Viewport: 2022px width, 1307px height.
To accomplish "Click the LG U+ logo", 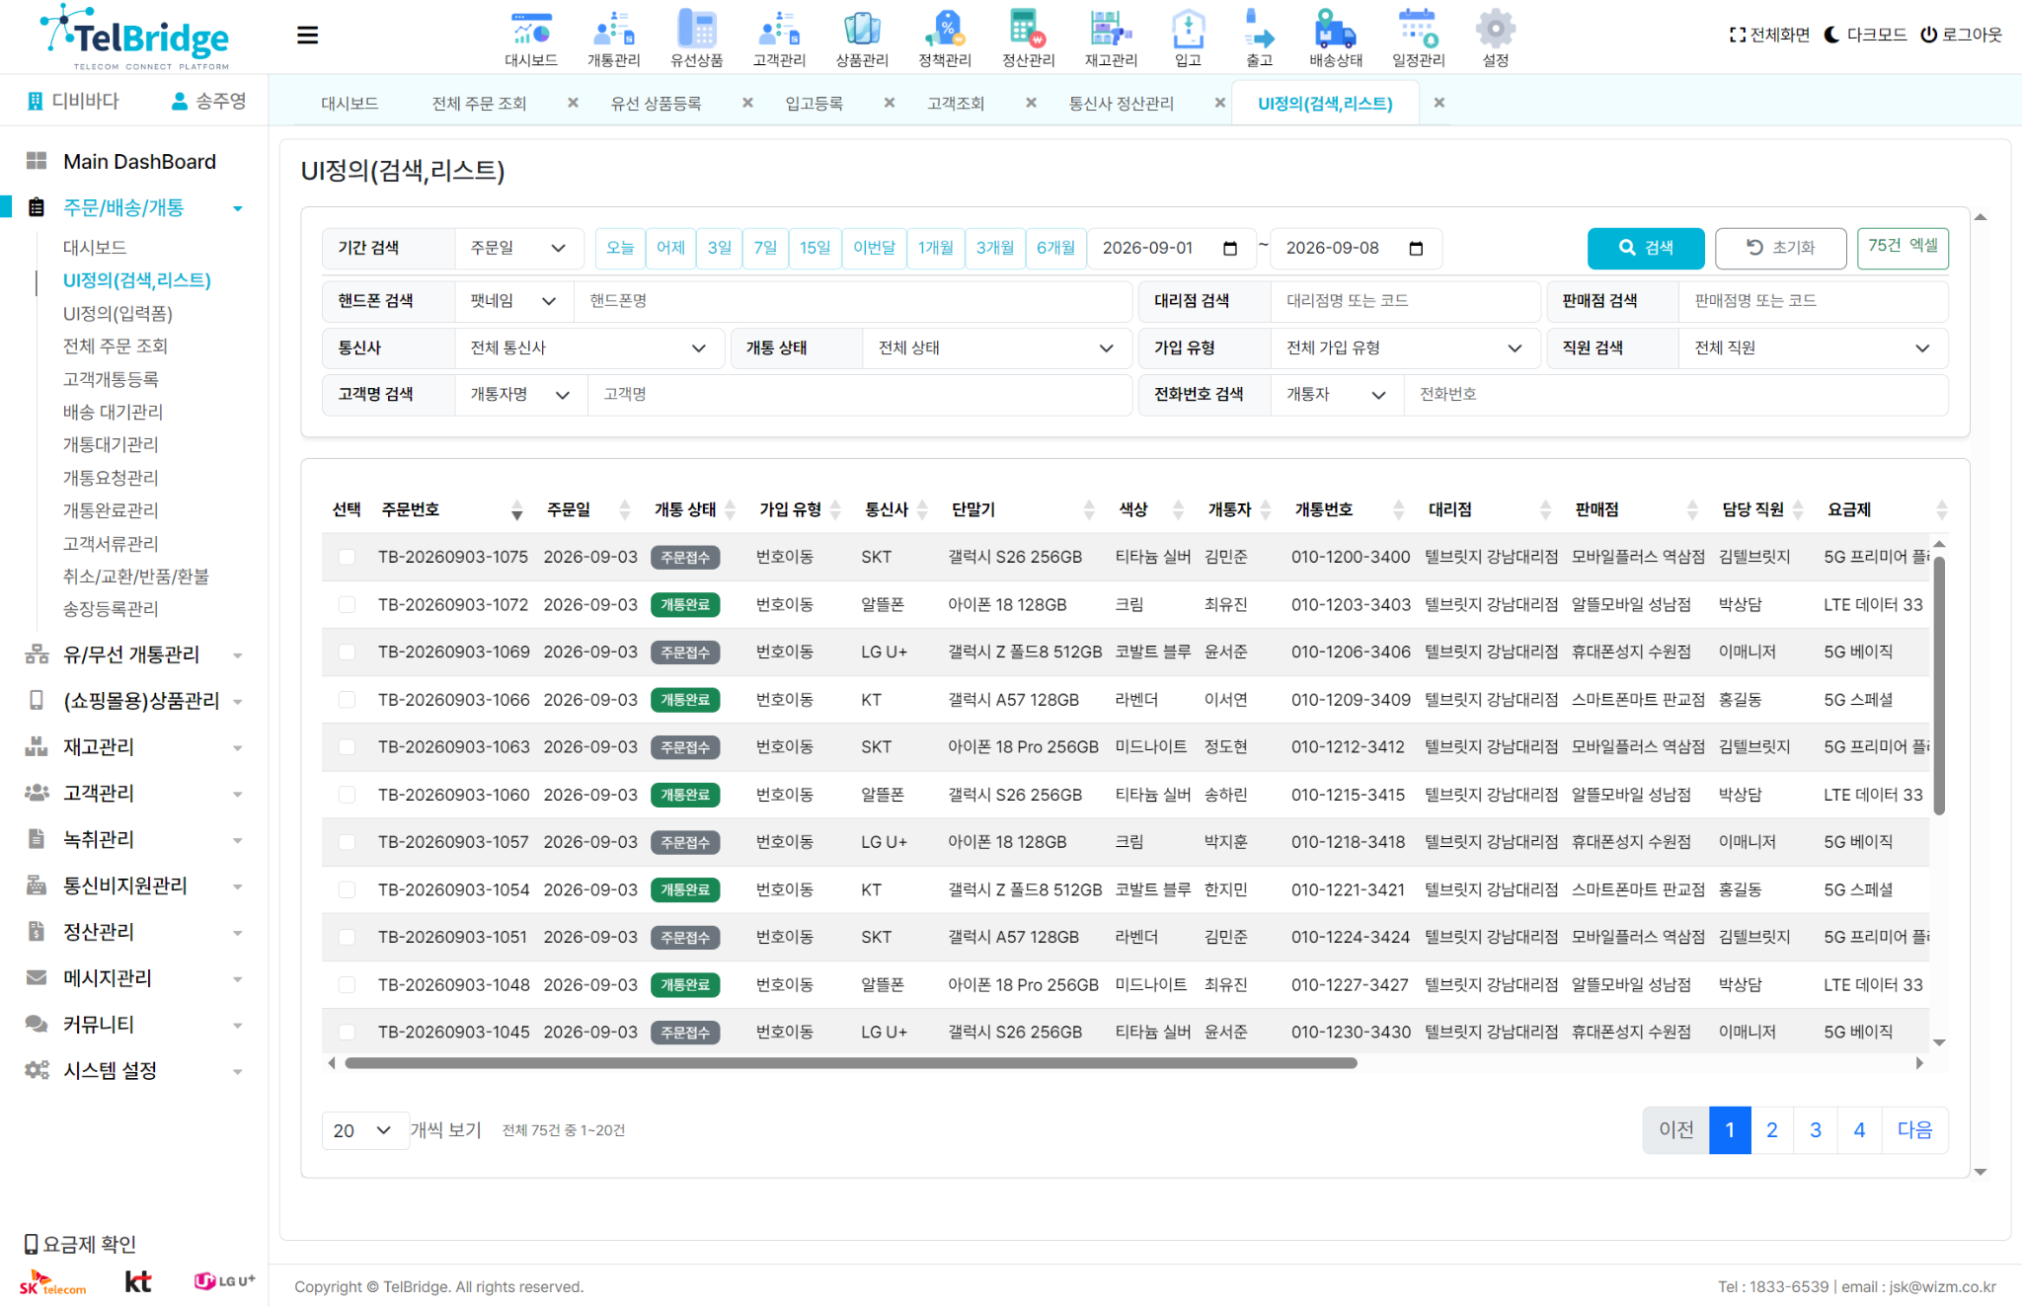I will coord(224,1281).
